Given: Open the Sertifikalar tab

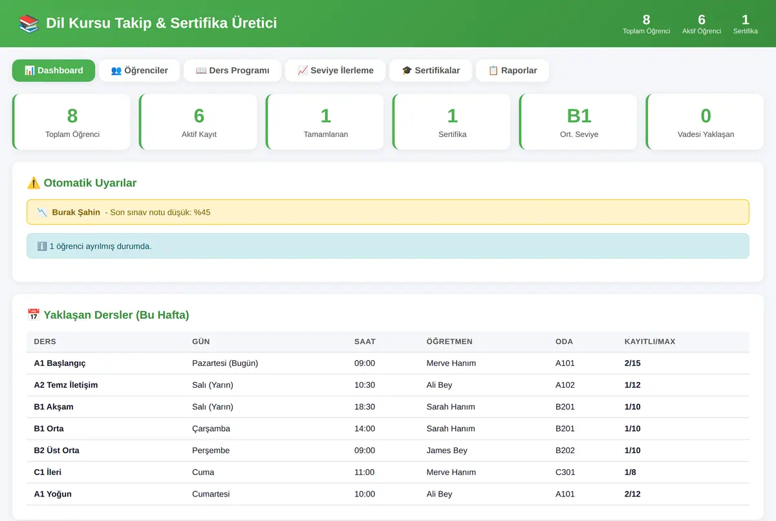Looking at the screenshot, I should click(431, 70).
